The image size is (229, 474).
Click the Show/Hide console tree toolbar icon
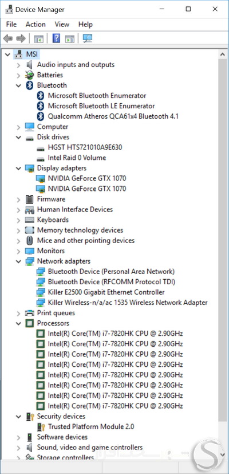tap(39, 39)
